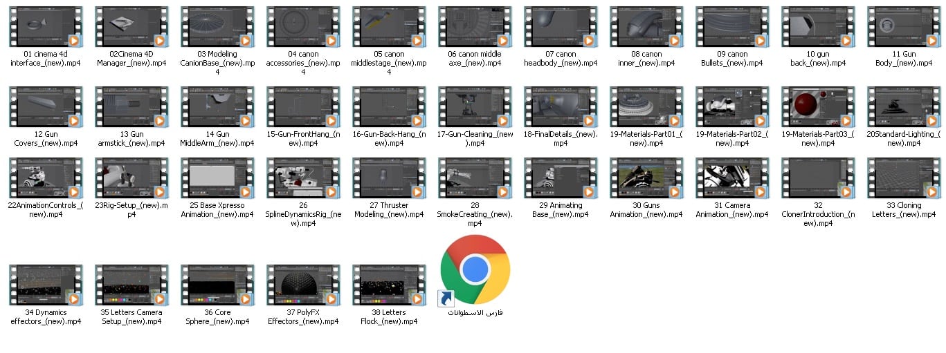Image resolution: width=946 pixels, height=353 pixels.
Task: Click the file name "11 Gun Body_(new).mp4"
Action: [x=904, y=58]
